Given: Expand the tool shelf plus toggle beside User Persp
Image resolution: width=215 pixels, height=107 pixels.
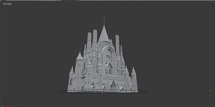Looking at the screenshot, I should [1, 6].
